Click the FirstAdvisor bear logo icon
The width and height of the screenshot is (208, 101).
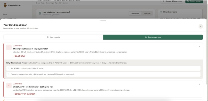(x=5, y=5)
